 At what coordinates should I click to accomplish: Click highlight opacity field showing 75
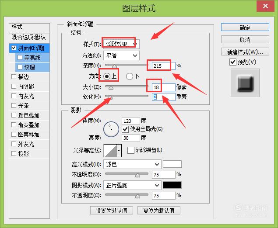164,175
